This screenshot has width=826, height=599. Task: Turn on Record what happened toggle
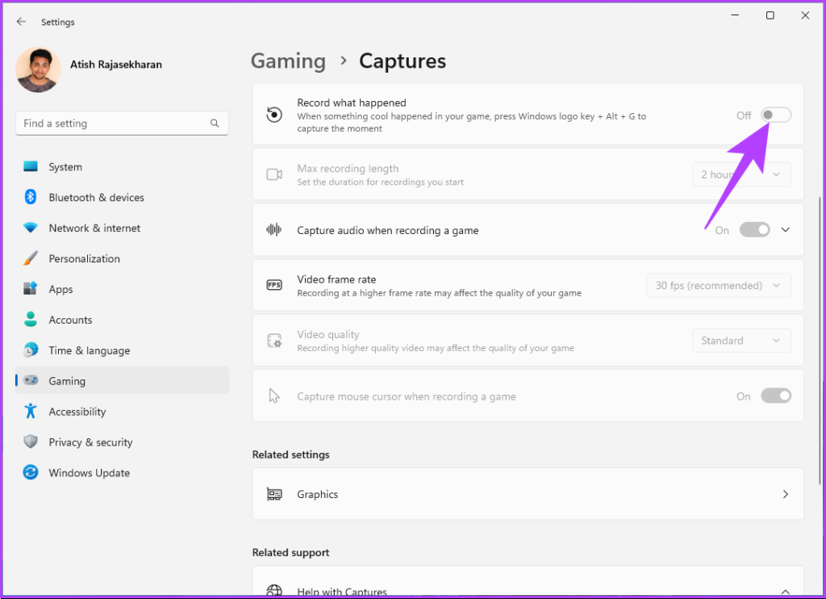tap(775, 115)
